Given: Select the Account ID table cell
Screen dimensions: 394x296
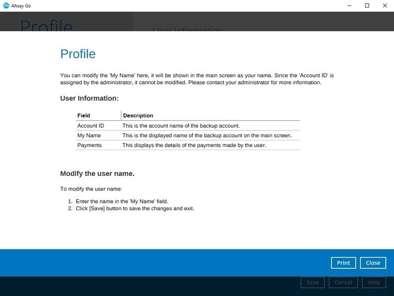Looking at the screenshot, I should (x=91, y=126).
